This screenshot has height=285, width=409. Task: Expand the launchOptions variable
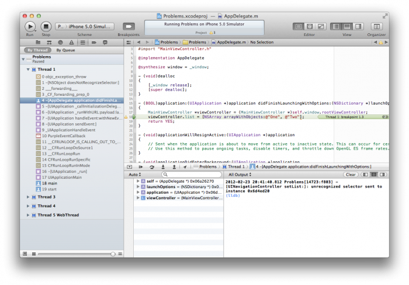[138, 187]
